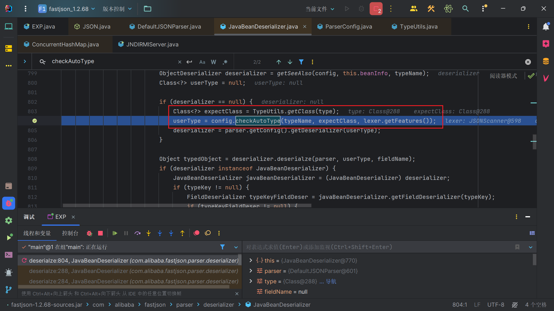The image size is (554, 311).
Task: Select the deserialze:288 stack frame
Action: coord(130,271)
